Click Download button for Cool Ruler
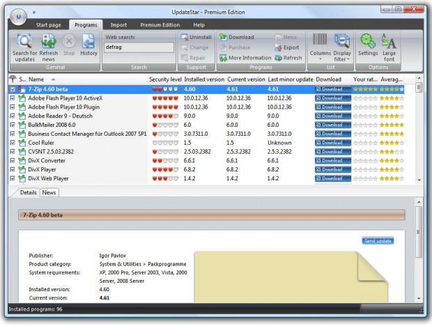Screen dimensions: 432x326 coord(333,143)
